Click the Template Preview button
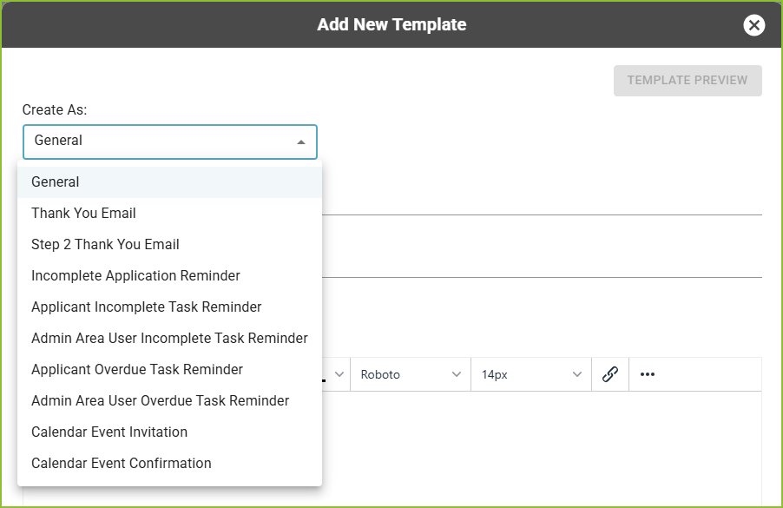 687,80
